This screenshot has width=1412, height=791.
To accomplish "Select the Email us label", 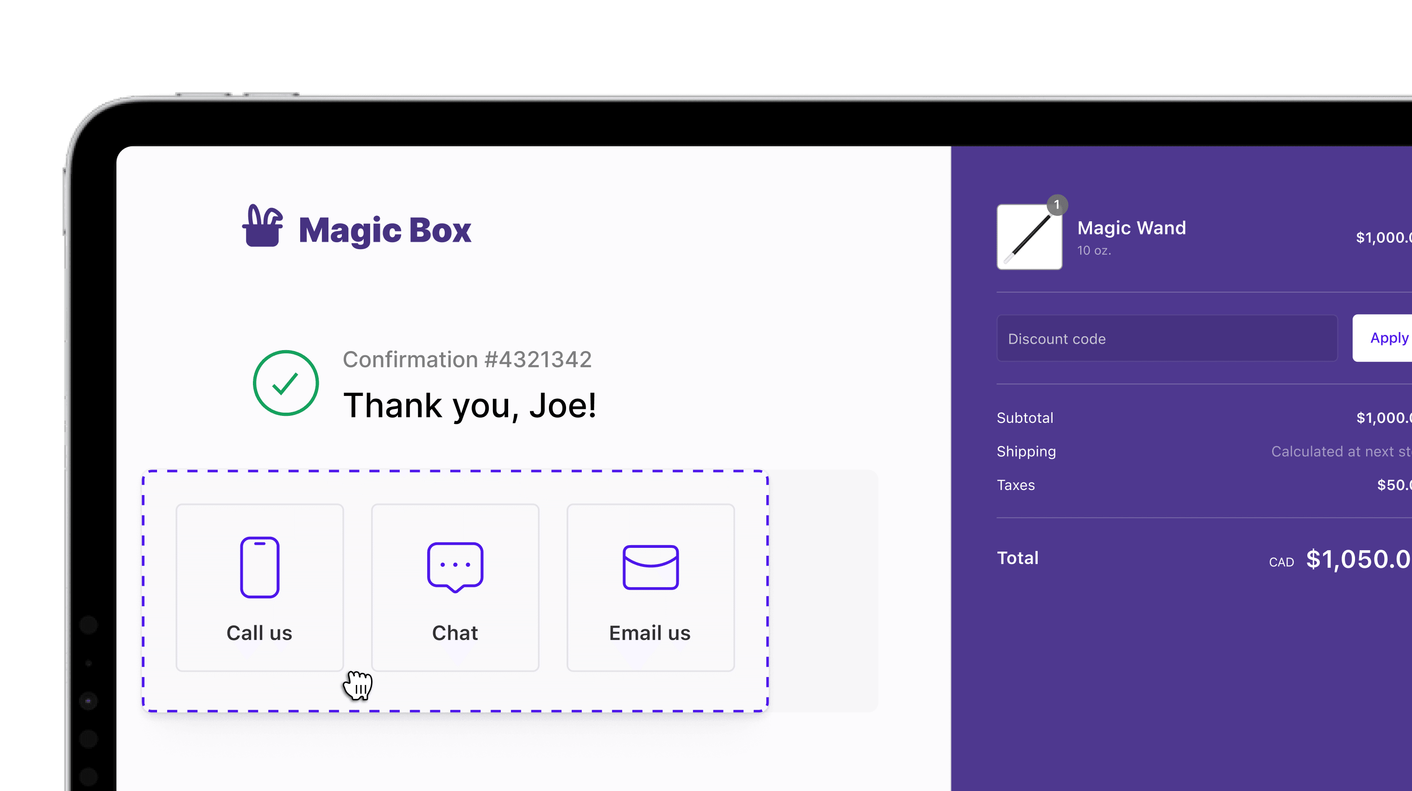I will [650, 633].
